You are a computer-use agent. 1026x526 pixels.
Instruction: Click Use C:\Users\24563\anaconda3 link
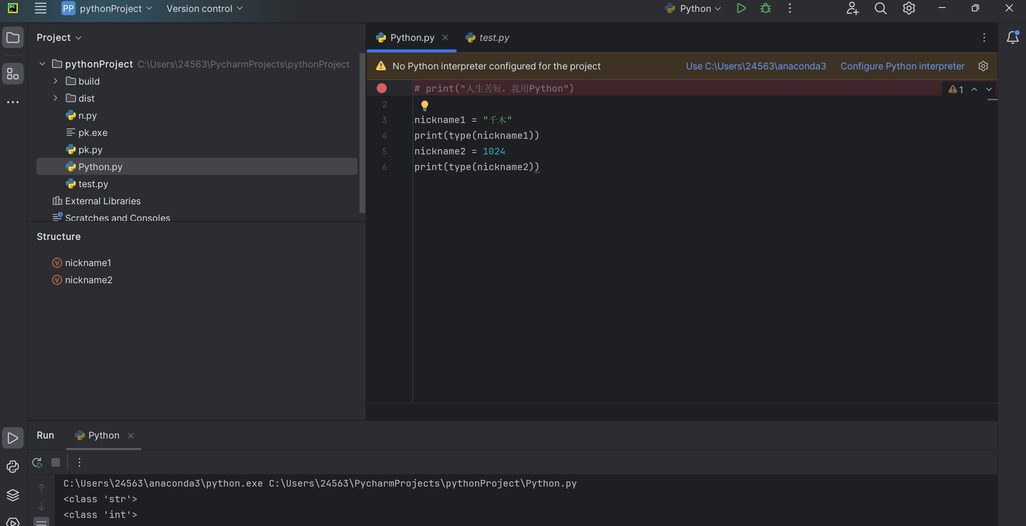tap(756, 66)
